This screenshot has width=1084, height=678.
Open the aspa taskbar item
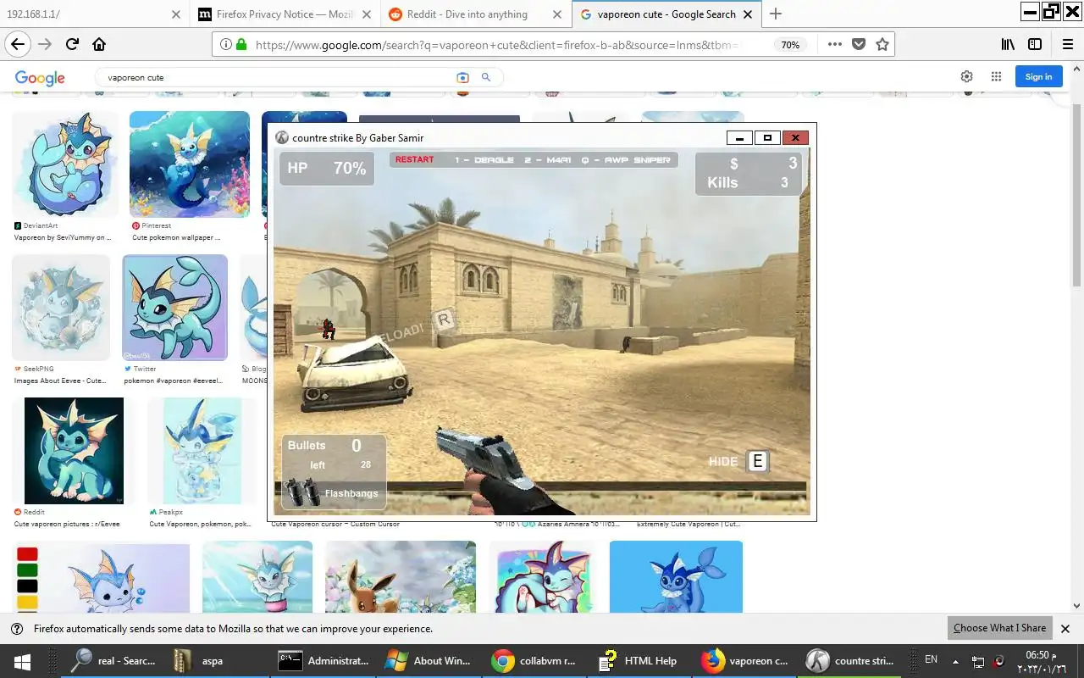click(x=219, y=661)
